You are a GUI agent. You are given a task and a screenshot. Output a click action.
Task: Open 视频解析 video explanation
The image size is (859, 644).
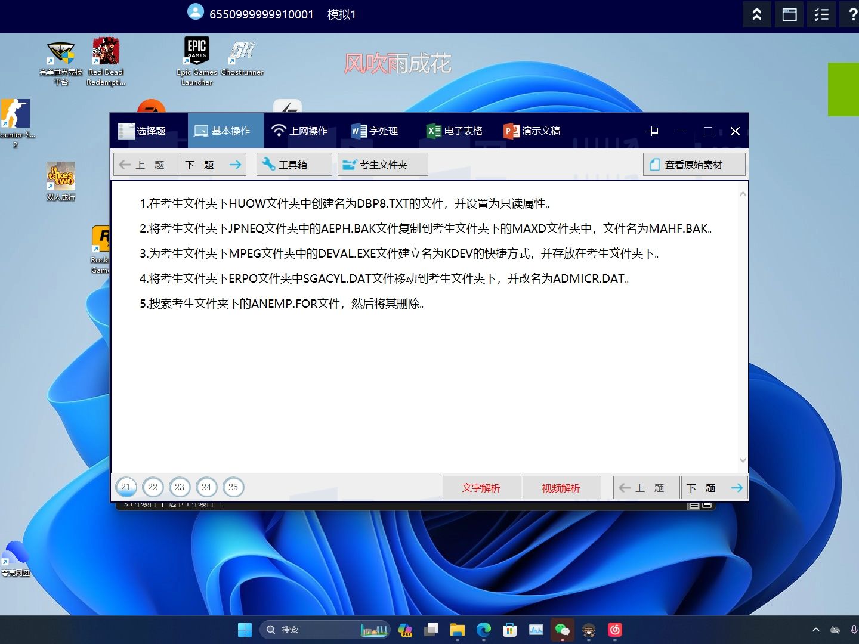point(561,488)
